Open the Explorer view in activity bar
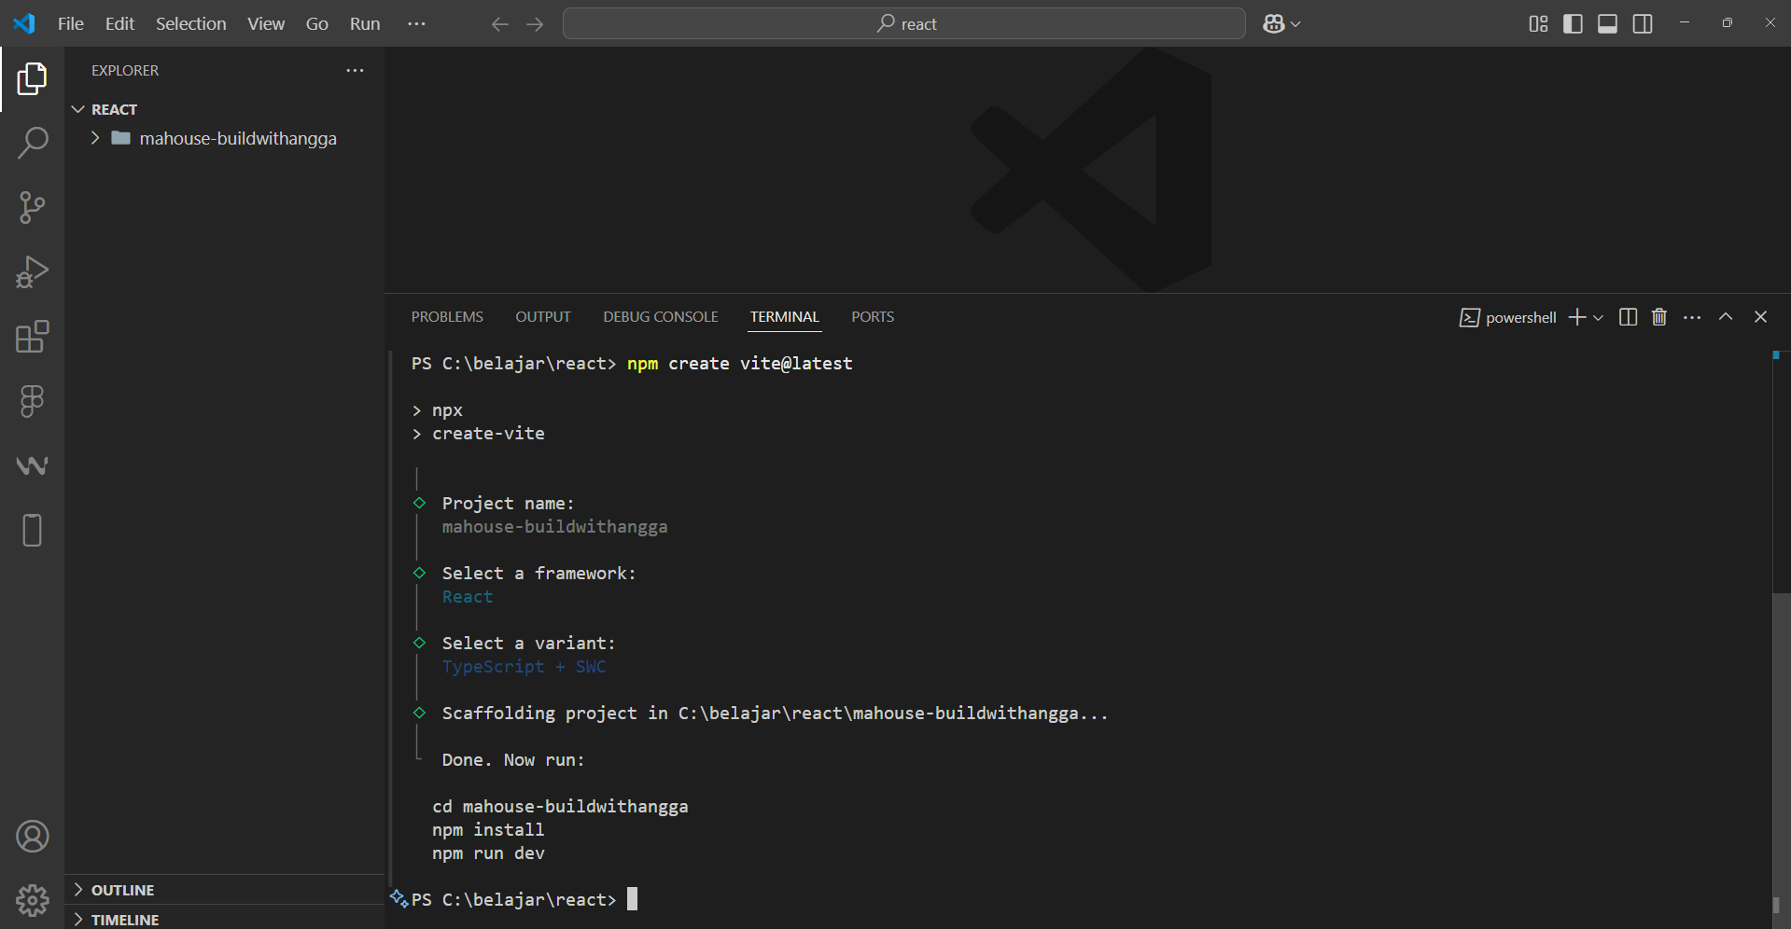 [32, 79]
